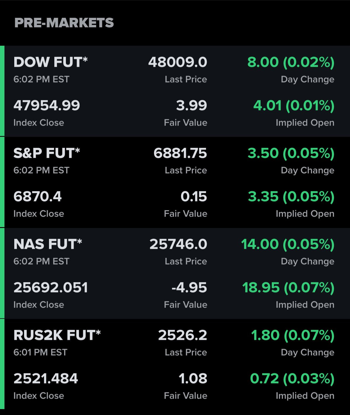Click S&P index close 6870.4

tap(37, 197)
